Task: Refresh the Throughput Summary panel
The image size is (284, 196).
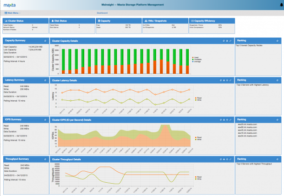Action: click(x=45, y=159)
